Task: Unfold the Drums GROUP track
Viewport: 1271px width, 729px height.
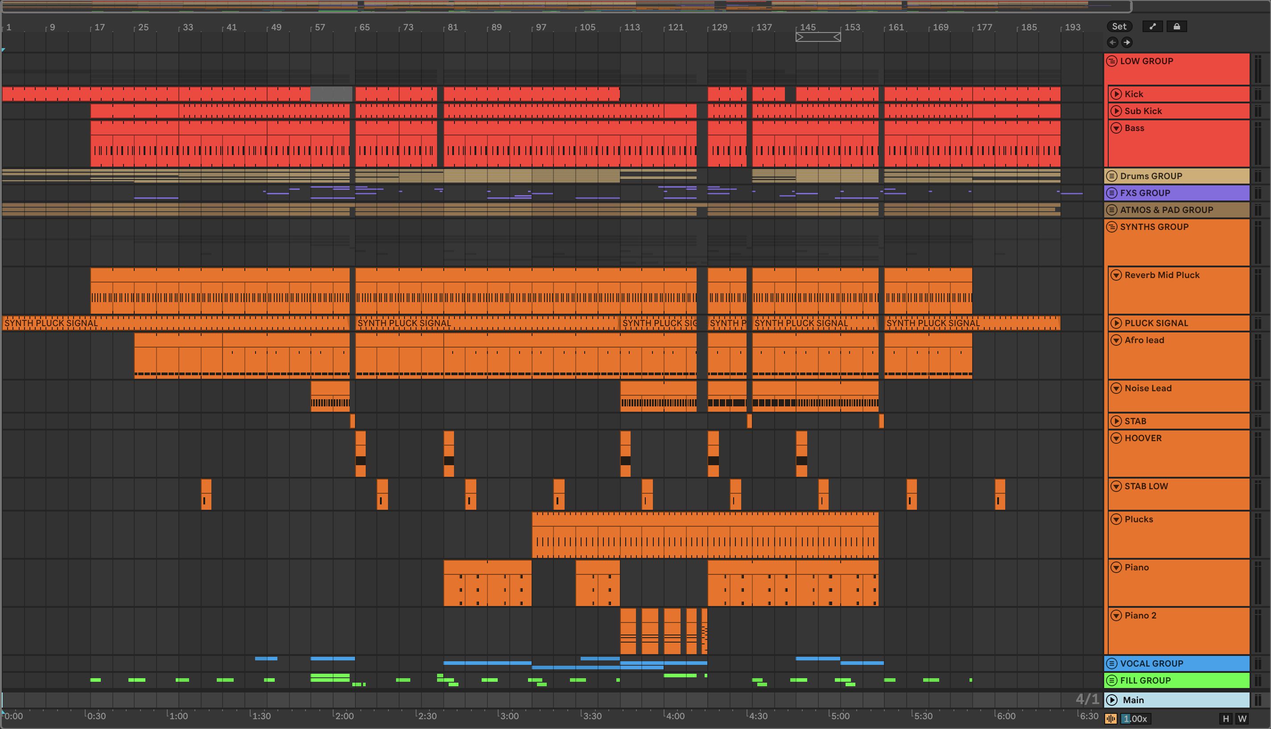Action: pyautogui.click(x=1112, y=176)
